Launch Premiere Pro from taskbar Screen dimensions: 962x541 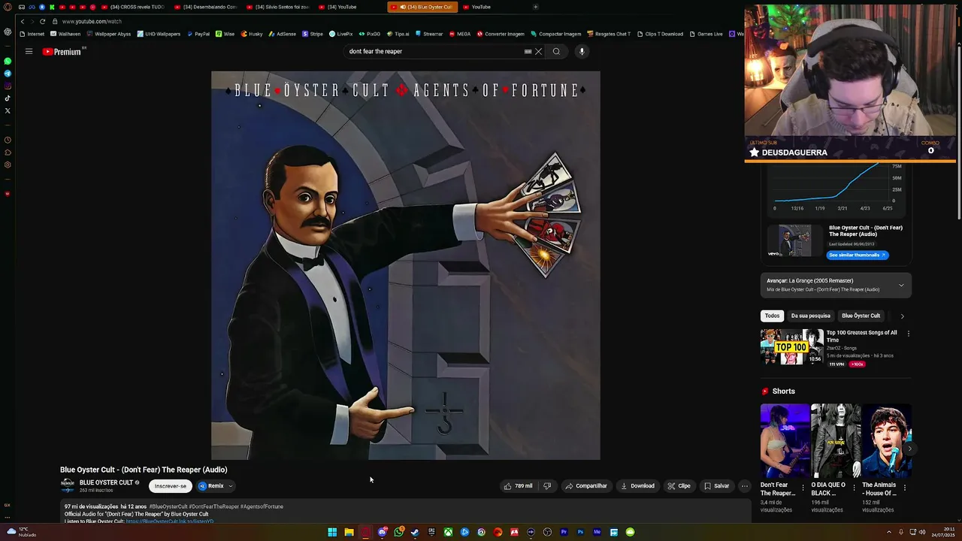click(564, 532)
